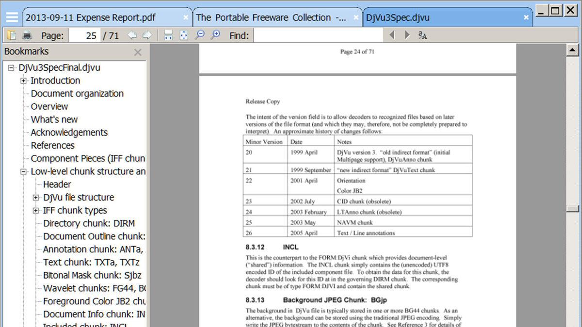Open a file using the Open icon

[11, 35]
